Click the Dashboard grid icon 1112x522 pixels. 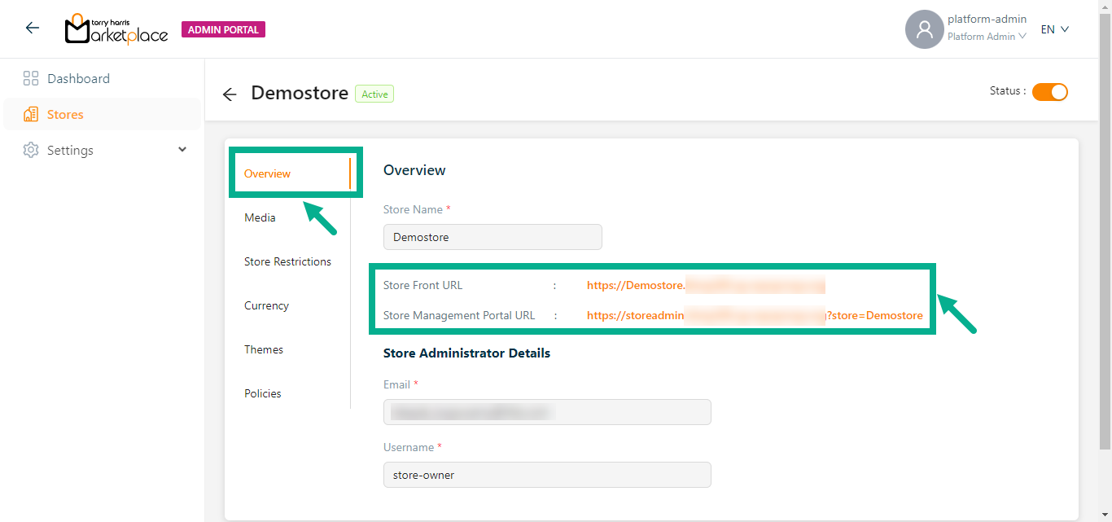(x=31, y=79)
